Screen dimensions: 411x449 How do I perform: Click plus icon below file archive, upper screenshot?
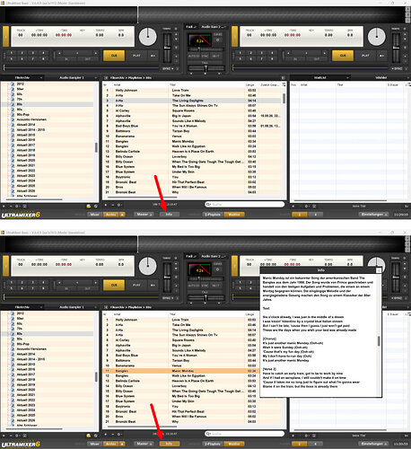click(4, 206)
